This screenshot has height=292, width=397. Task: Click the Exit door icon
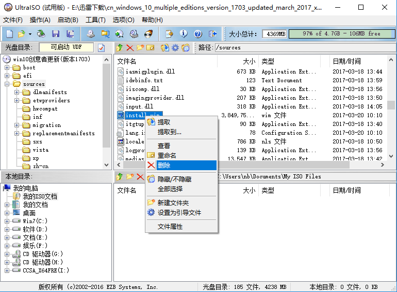click(212, 34)
